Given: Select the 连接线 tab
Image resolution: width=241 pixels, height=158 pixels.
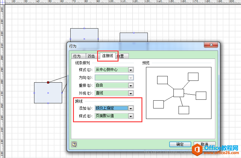Looking at the screenshot, I should click(108, 56).
